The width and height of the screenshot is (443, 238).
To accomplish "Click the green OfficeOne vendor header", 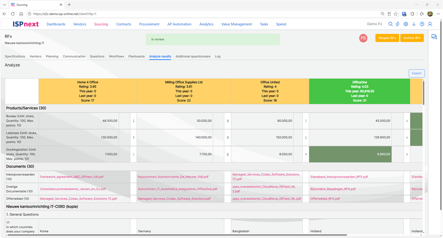I will tap(359, 92).
